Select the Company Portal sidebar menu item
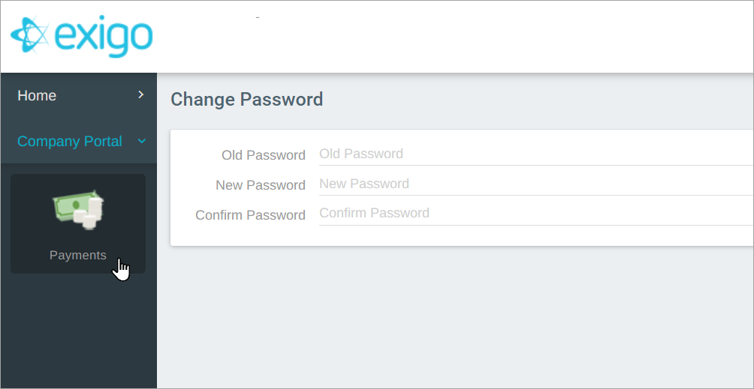Image resolution: width=754 pixels, height=389 pixels. click(x=78, y=142)
